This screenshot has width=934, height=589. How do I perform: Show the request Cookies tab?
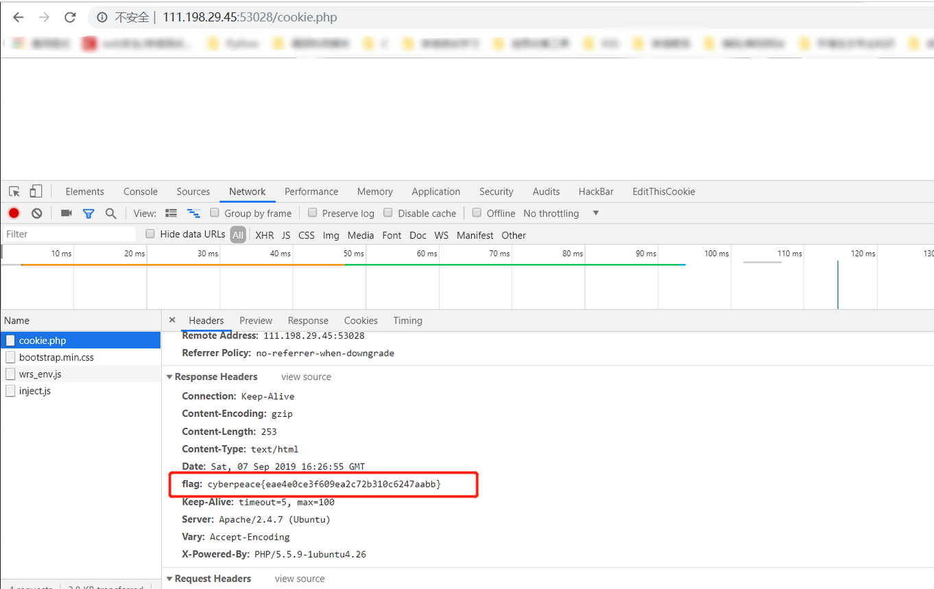pos(361,320)
